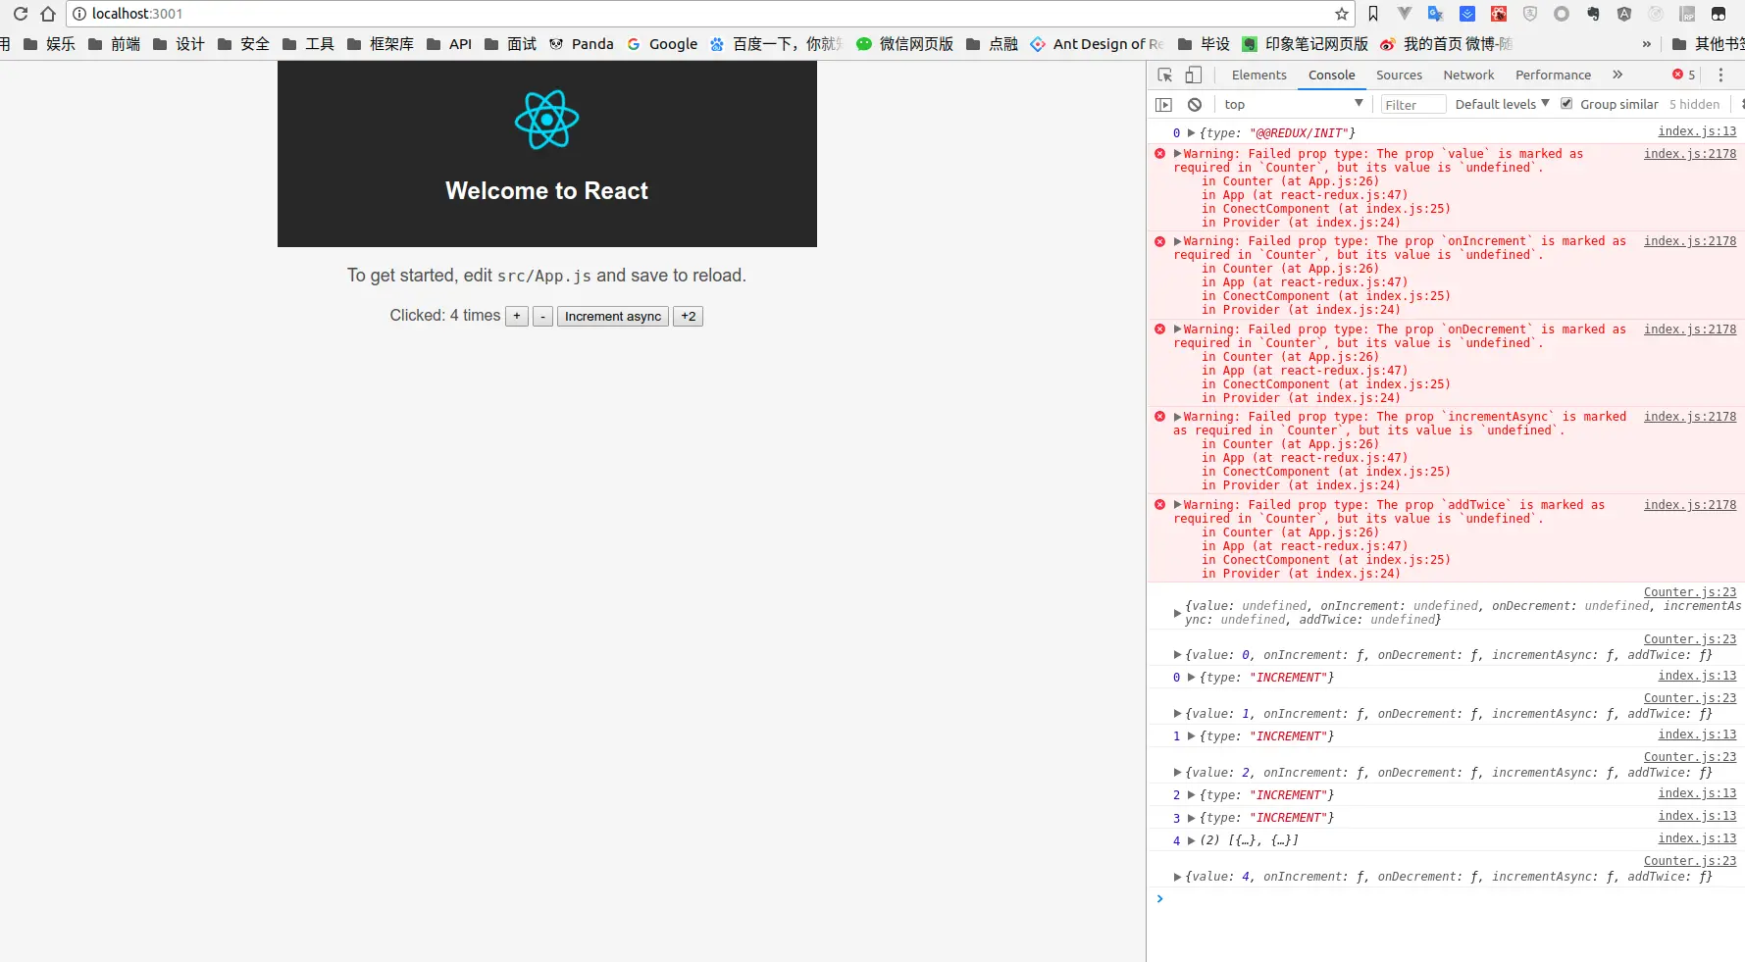Image resolution: width=1745 pixels, height=962 pixels.
Task: Clear the console
Action: [1195, 104]
